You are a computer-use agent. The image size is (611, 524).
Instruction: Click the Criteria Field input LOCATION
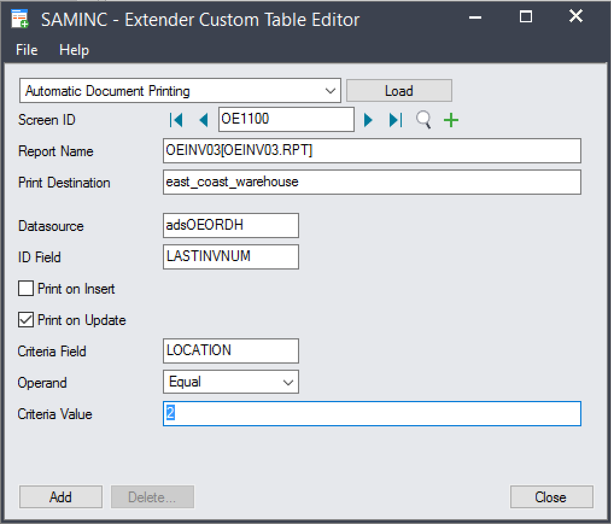click(231, 350)
